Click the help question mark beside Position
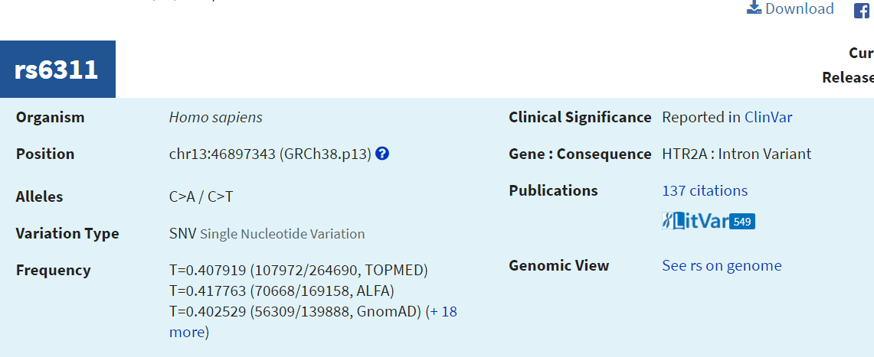The height and width of the screenshot is (357, 874). coord(382,154)
